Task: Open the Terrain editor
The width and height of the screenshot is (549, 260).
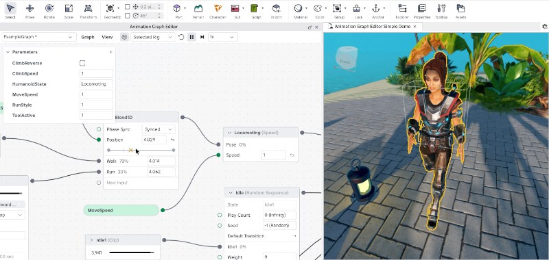Action: [x=198, y=11]
